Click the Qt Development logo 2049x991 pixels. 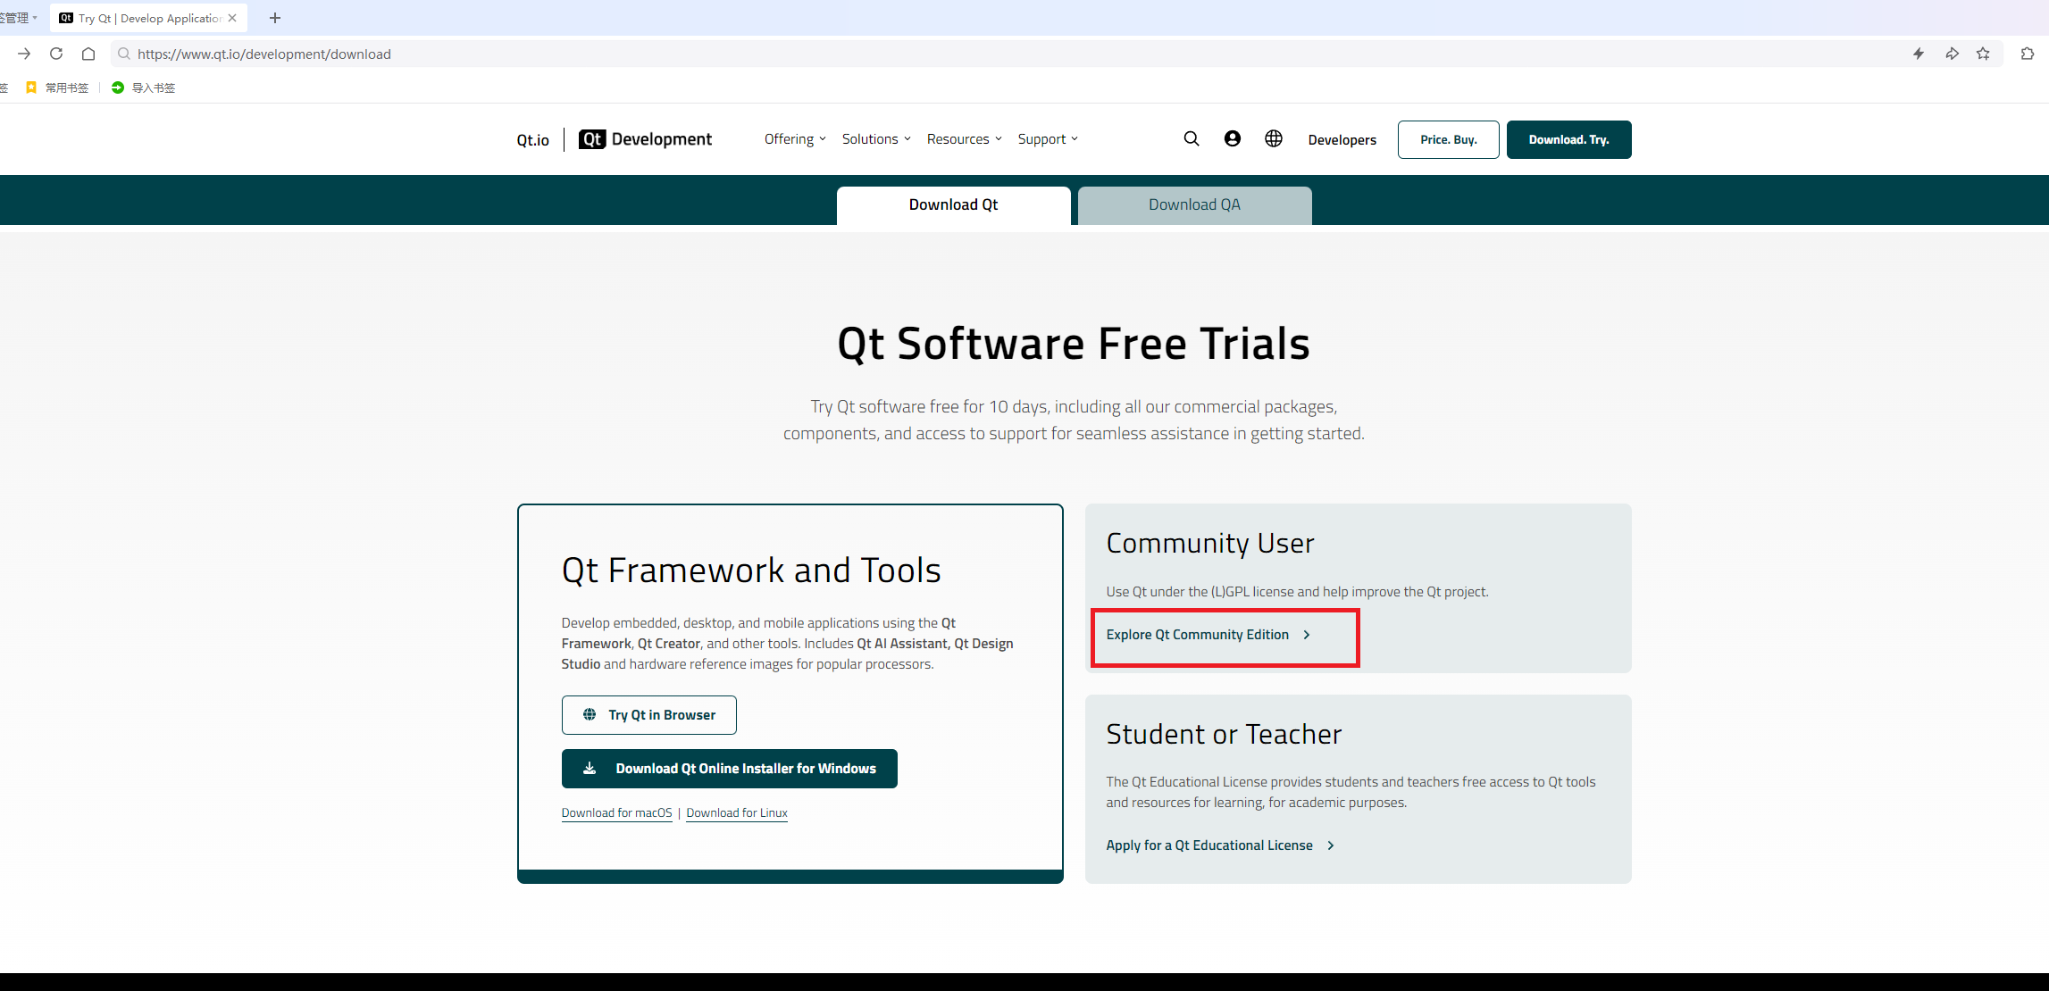645,139
